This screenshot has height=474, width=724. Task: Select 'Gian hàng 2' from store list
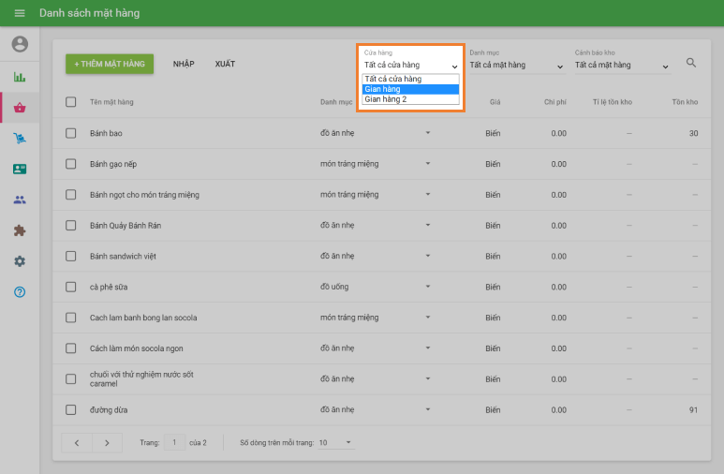click(x=410, y=99)
